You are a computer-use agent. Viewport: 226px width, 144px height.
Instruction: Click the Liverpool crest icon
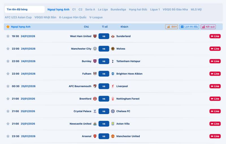(113, 86)
